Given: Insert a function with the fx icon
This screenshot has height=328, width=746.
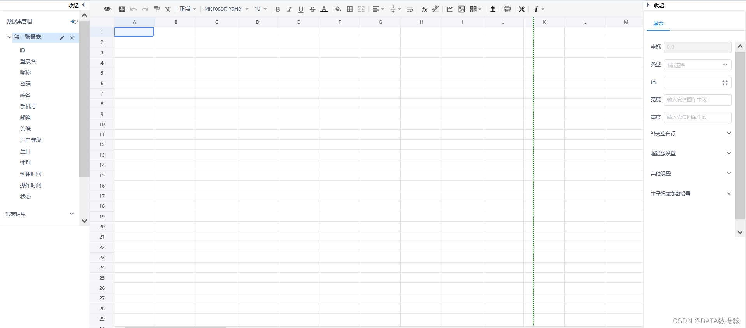Looking at the screenshot, I should pyautogui.click(x=424, y=9).
